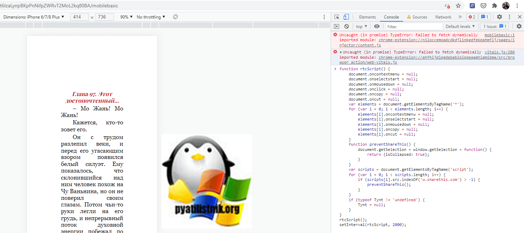Open the console settings gear
Viewport: 524px width, 233px height.
pyautogui.click(x=519, y=26)
